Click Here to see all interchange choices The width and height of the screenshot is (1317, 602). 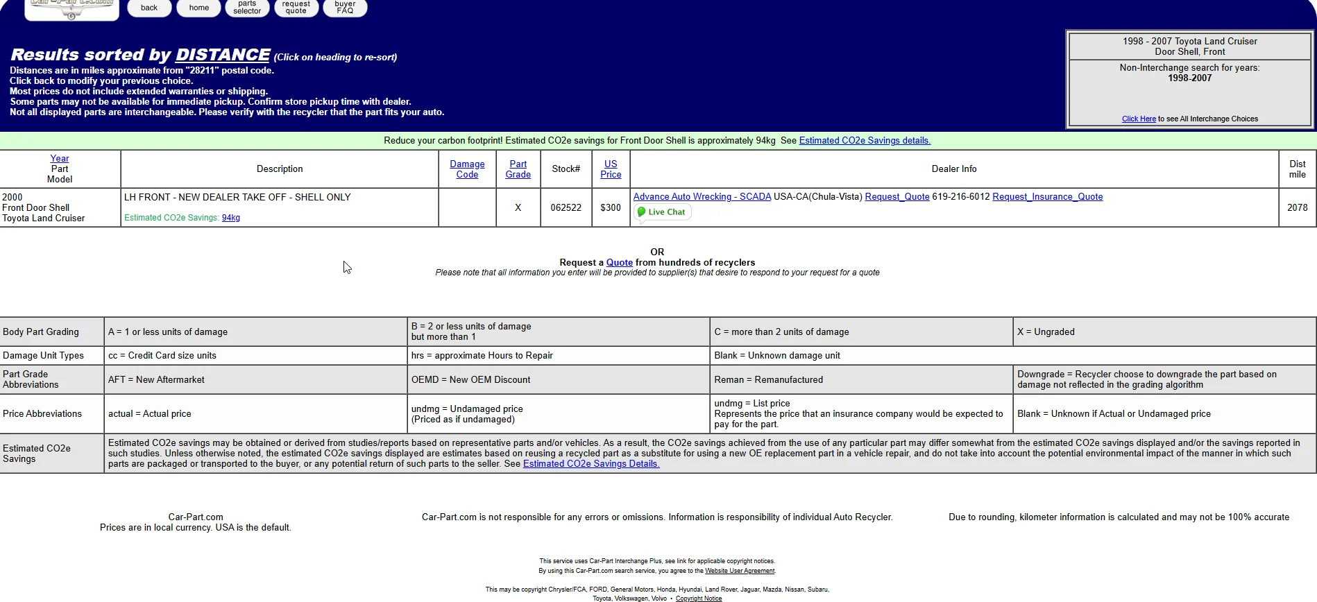coord(1138,119)
